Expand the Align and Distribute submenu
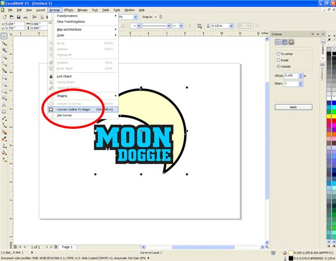Viewport: 336px width, 261px height. click(x=83, y=29)
